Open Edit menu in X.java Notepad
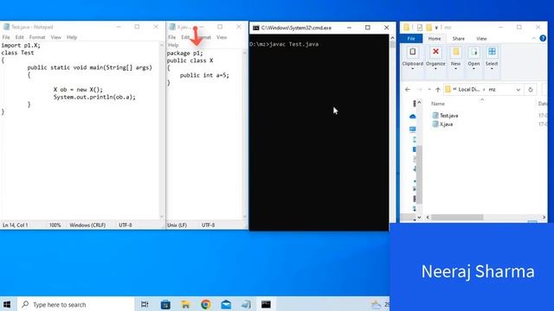554x311 pixels. (185, 37)
